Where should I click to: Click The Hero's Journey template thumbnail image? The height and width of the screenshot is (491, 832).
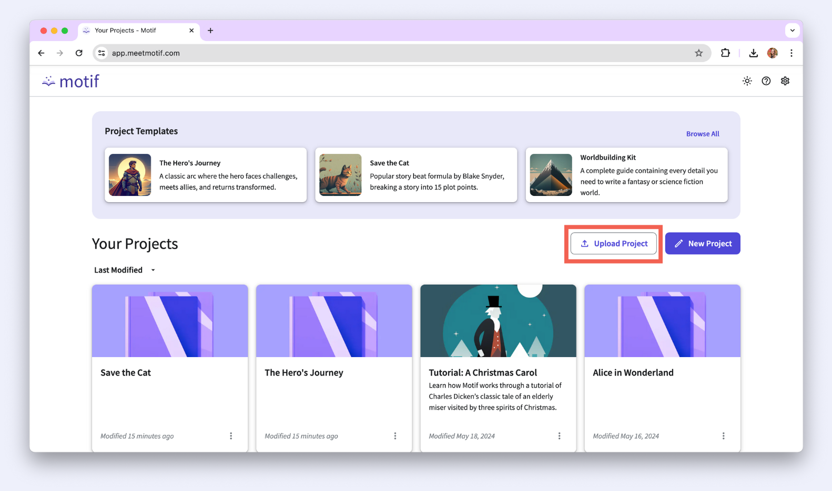tap(130, 175)
